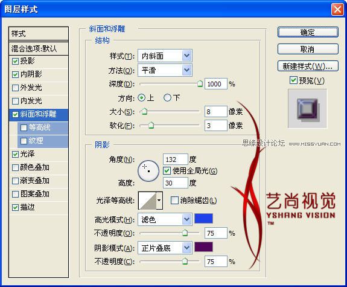Click the 角度 angle field 132
The image size is (347, 287).
176,160
